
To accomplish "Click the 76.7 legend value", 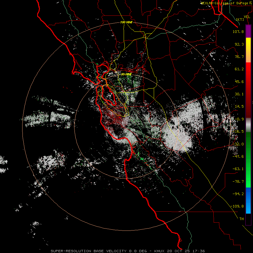I will pos(239,57).
